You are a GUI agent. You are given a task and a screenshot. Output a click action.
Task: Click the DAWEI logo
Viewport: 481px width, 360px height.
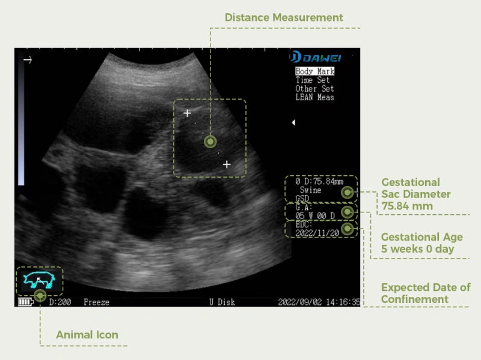[x=315, y=58]
